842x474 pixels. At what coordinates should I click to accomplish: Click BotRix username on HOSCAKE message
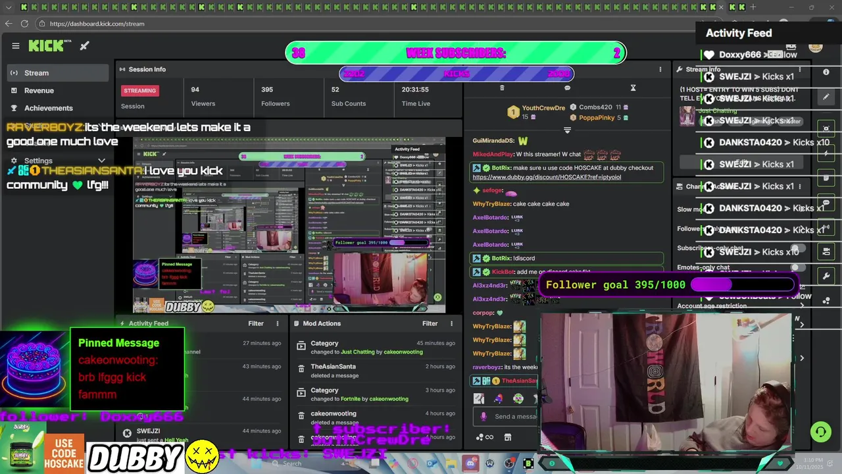point(501,168)
